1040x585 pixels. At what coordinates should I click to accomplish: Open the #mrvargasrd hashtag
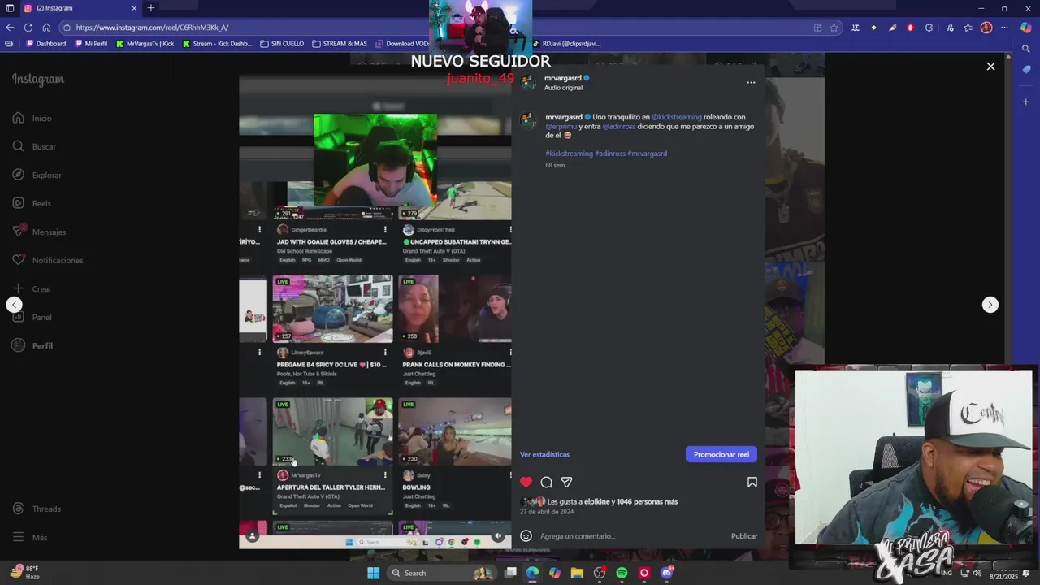point(647,154)
